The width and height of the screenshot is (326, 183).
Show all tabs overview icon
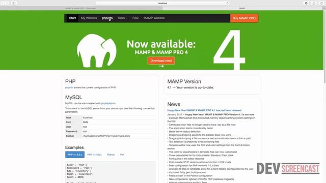click(x=321, y=3)
